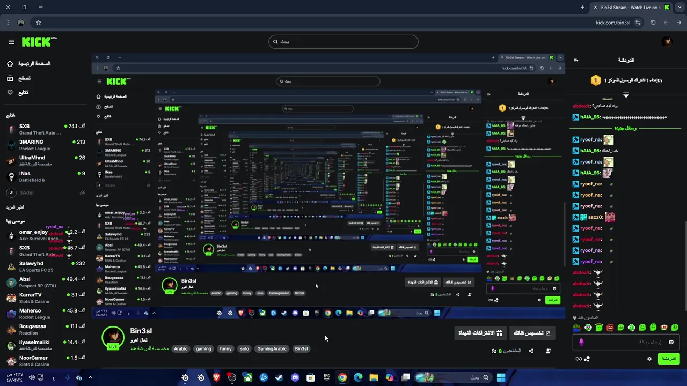Open the Windows Start menu
687x386 pixels.
(x=501, y=377)
